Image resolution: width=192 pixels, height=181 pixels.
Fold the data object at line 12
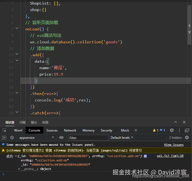[x=17, y=61]
